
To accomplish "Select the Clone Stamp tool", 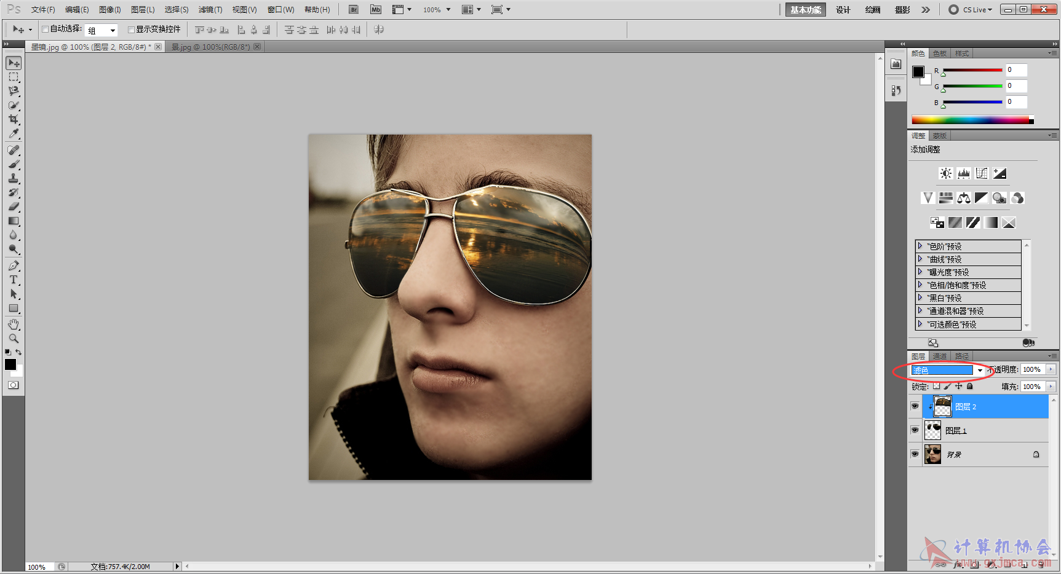I will (x=14, y=178).
